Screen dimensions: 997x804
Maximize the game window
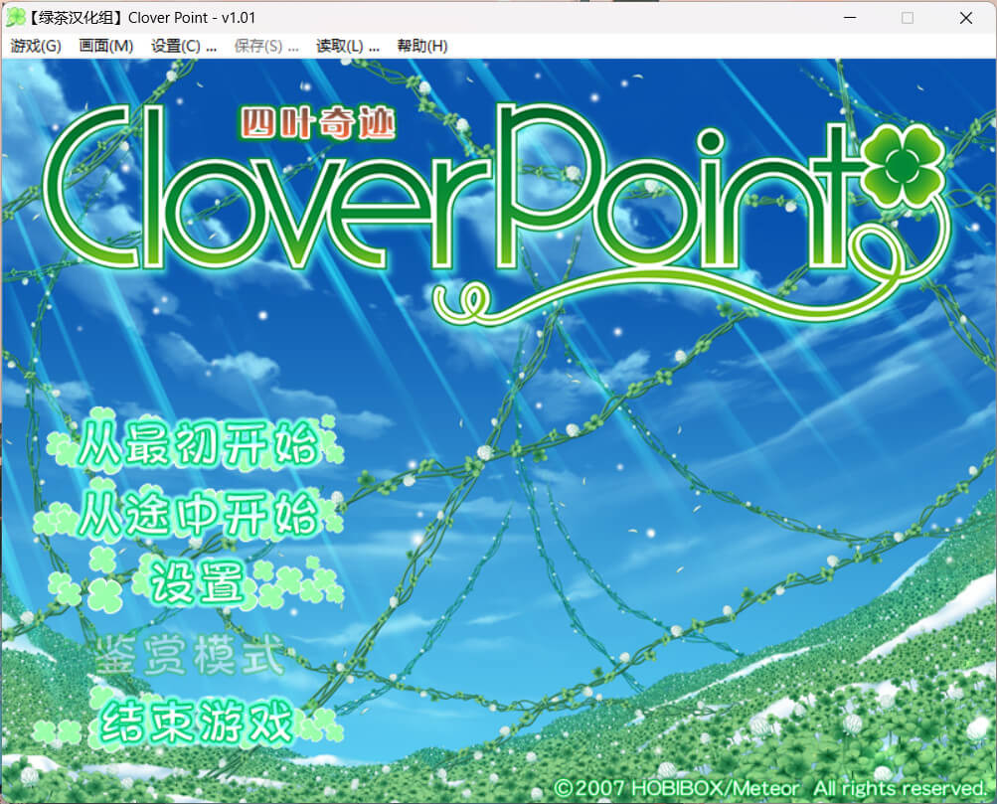point(907,18)
